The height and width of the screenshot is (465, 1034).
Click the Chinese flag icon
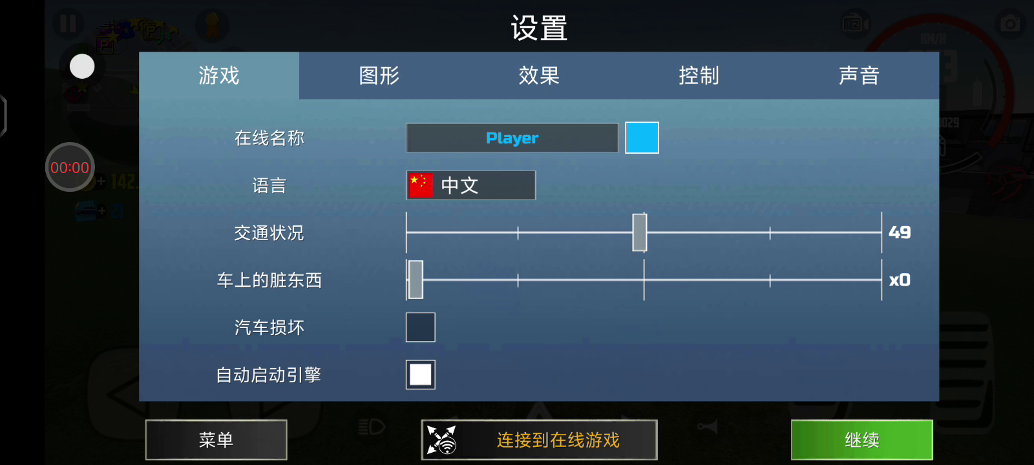point(420,185)
